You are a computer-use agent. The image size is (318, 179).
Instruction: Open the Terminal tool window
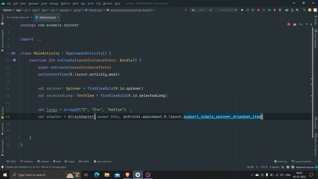click(x=43, y=161)
